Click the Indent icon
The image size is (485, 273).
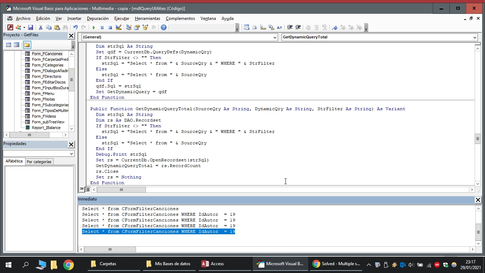click(290, 27)
